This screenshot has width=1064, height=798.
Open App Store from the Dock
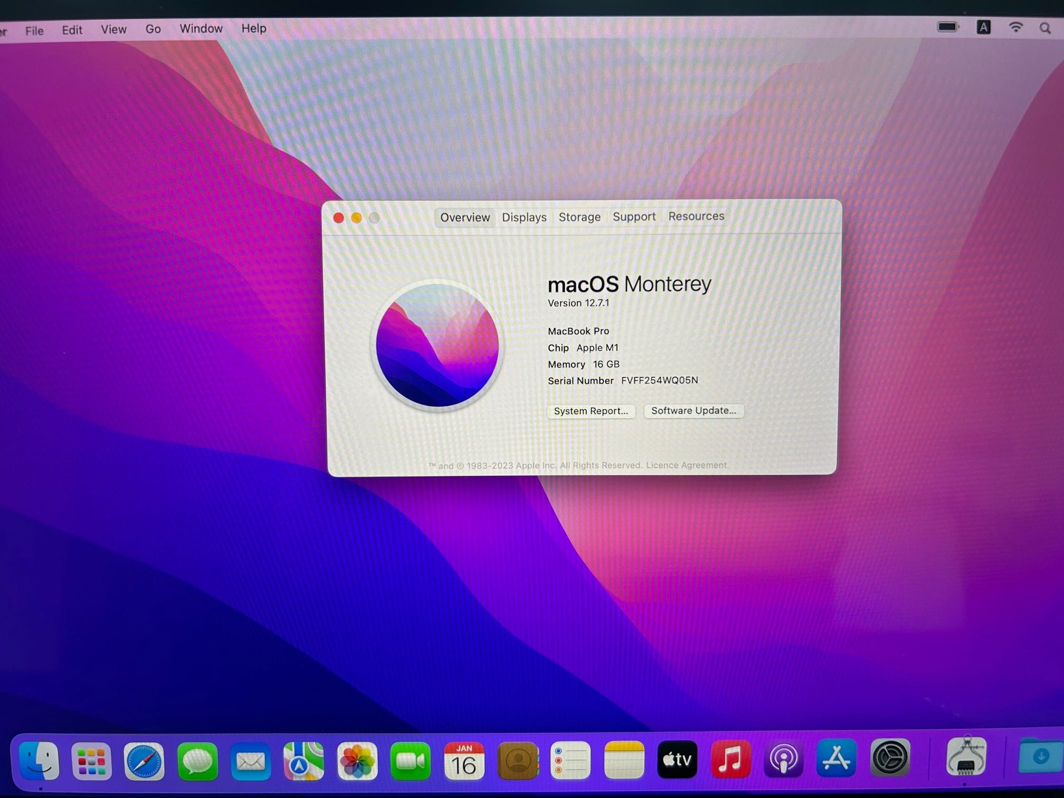[x=837, y=758]
